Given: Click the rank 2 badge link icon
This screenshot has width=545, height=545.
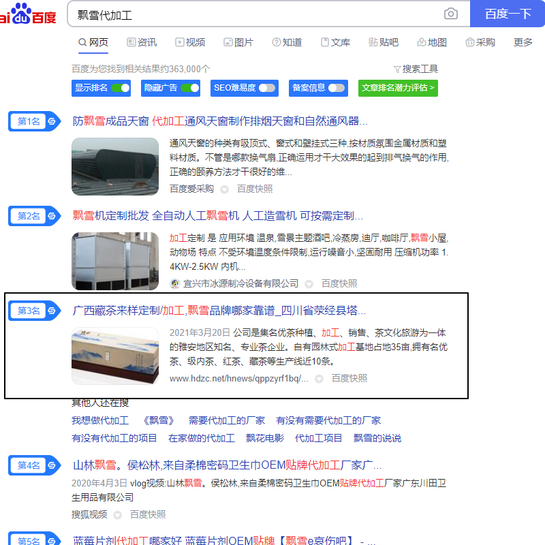Looking at the screenshot, I should [52, 216].
